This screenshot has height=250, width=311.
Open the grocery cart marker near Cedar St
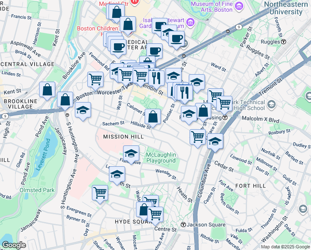(x=198, y=137)
